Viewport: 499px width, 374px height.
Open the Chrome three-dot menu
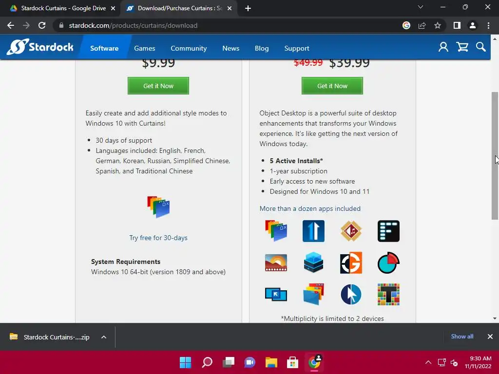click(x=488, y=25)
